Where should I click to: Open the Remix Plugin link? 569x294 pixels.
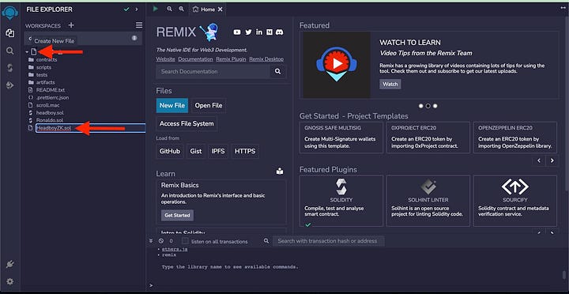pos(231,58)
